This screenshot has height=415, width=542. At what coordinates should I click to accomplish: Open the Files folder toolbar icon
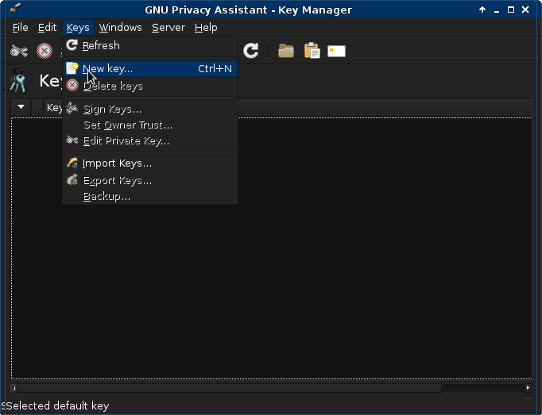[286, 51]
